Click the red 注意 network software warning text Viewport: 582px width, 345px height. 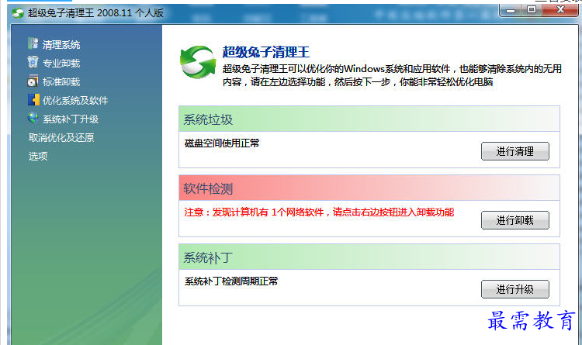(319, 212)
